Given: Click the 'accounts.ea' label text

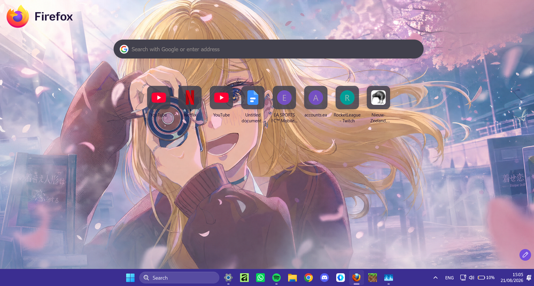Looking at the screenshot, I should point(316,115).
